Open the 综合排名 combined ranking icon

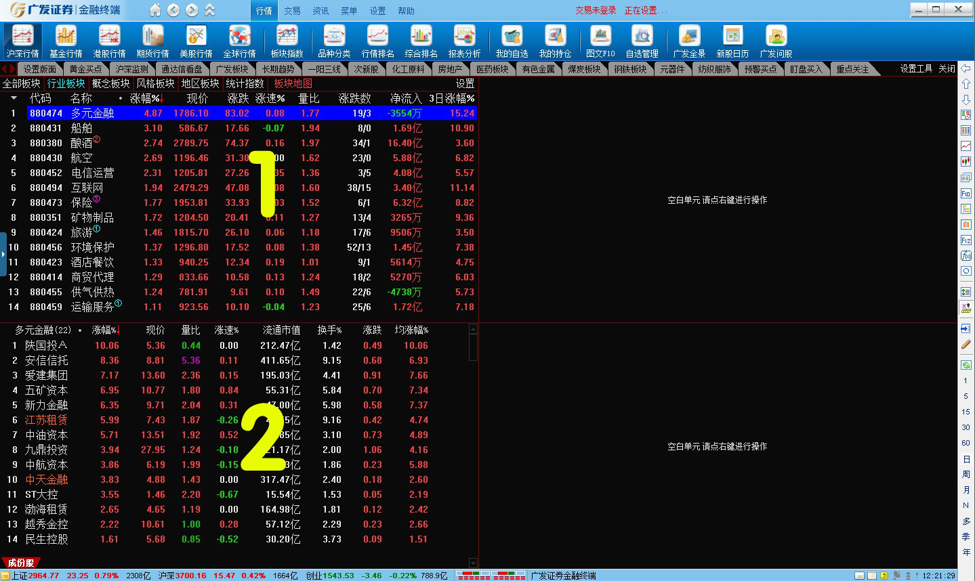click(421, 41)
